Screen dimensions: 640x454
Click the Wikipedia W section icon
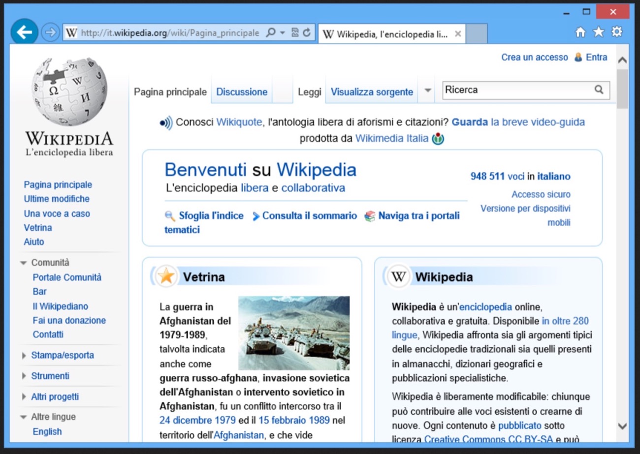click(398, 276)
